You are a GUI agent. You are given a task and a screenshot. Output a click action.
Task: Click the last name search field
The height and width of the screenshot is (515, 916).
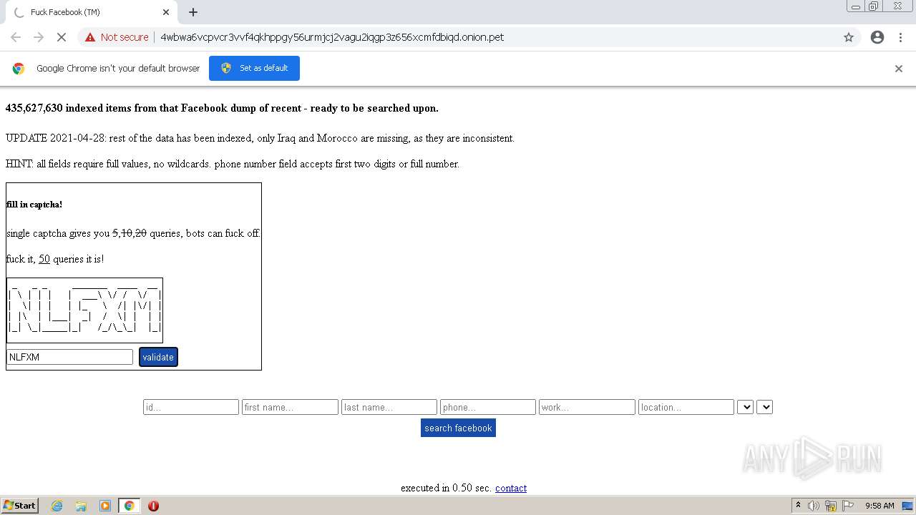tap(389, 407)
